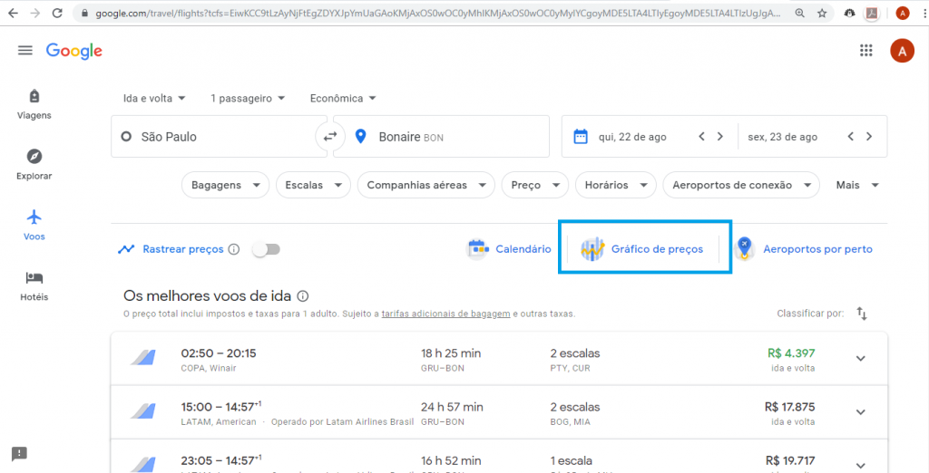Image resolution: width=929 pixels, height=473 pixels.
Task: Move departure date one day earlier
Action: (x=701, y=137)
